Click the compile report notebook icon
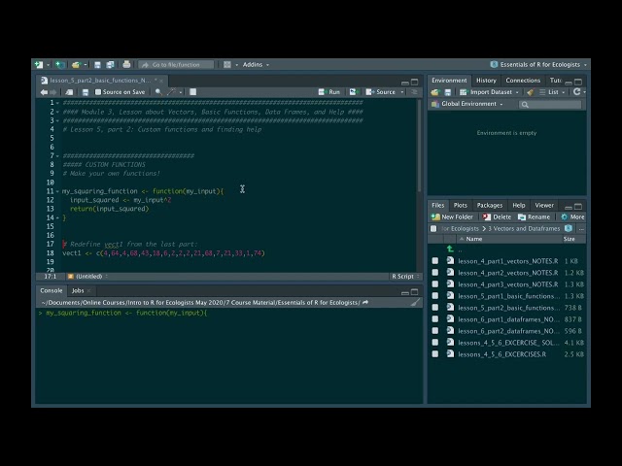Viewport: 622px width, 466px height. click(x=193, y=92)
